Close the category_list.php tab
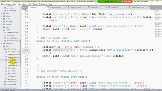The image size is (162, 91). [86, 8]
